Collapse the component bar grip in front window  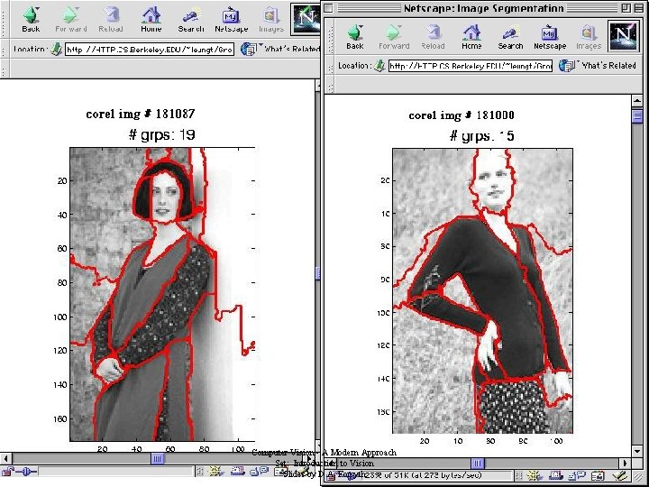519,476
